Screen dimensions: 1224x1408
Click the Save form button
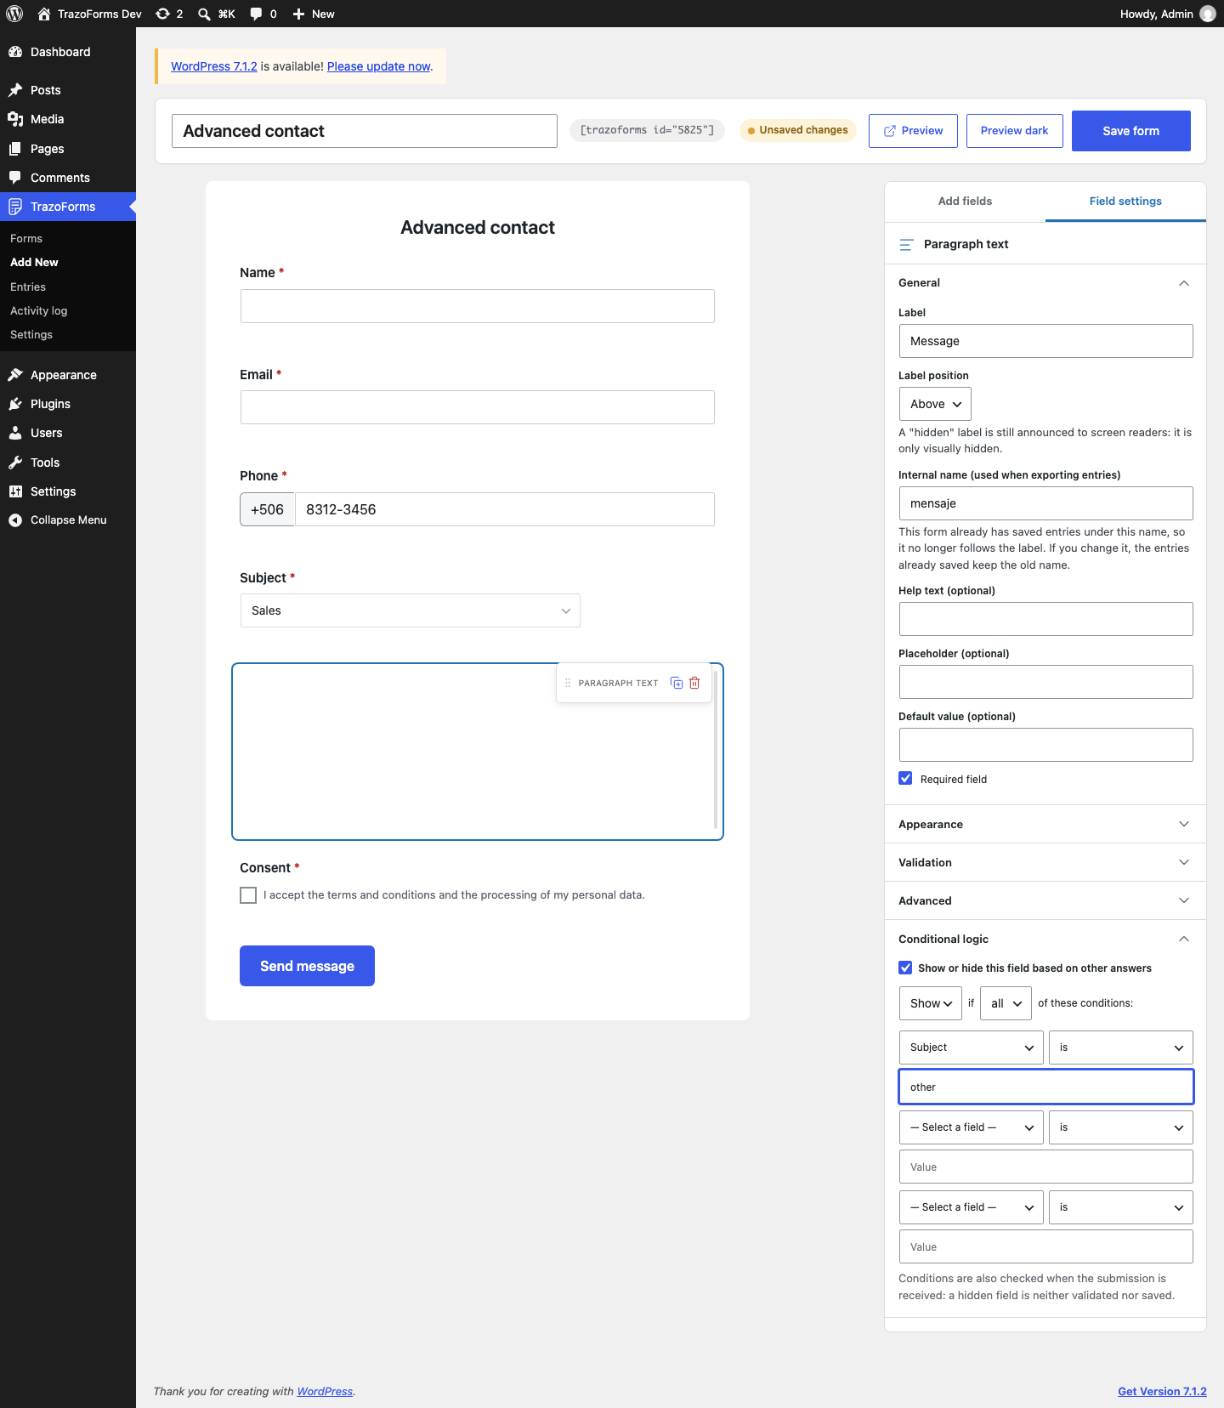pos(1131,131)
